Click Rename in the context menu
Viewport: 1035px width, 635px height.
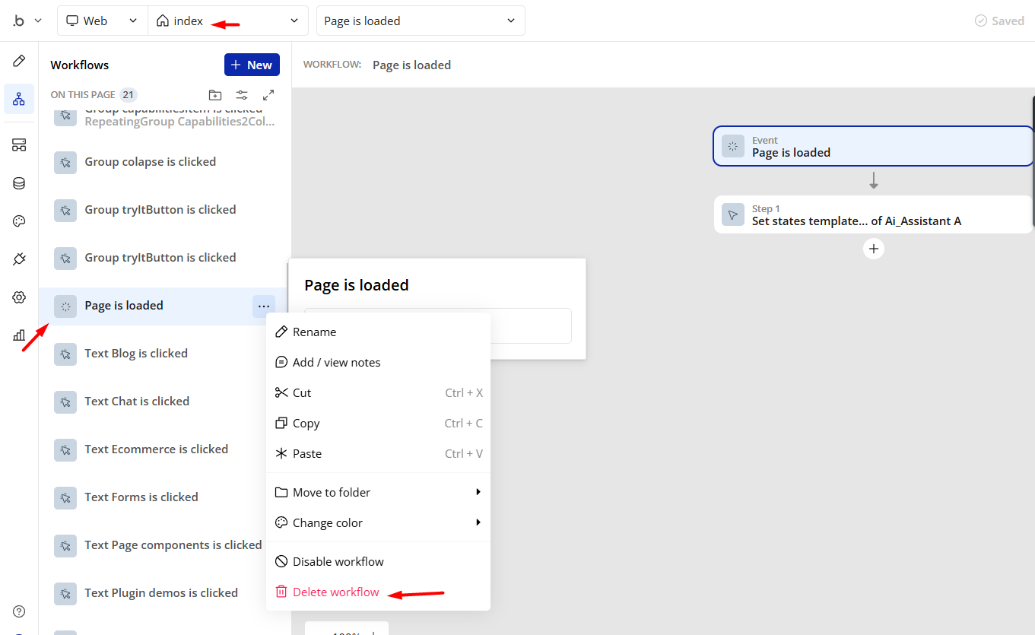pyautogui.click(x=314, y=332)
